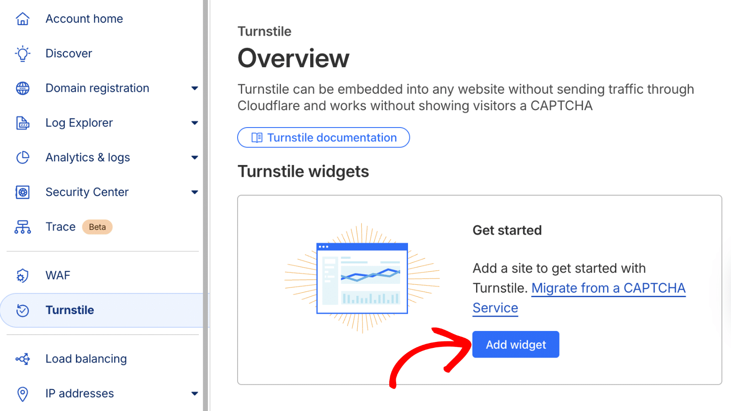Open the Turnstile documentation link
The image size is (731, 411).
tap(323, 138)
